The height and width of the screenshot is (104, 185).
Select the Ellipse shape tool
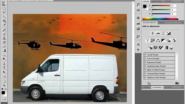(x=4, y=76)
